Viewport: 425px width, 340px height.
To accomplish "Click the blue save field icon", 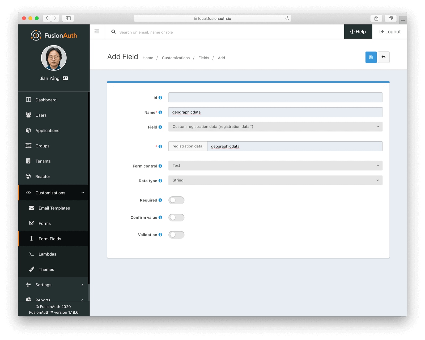I will click(x=371, y=57).
